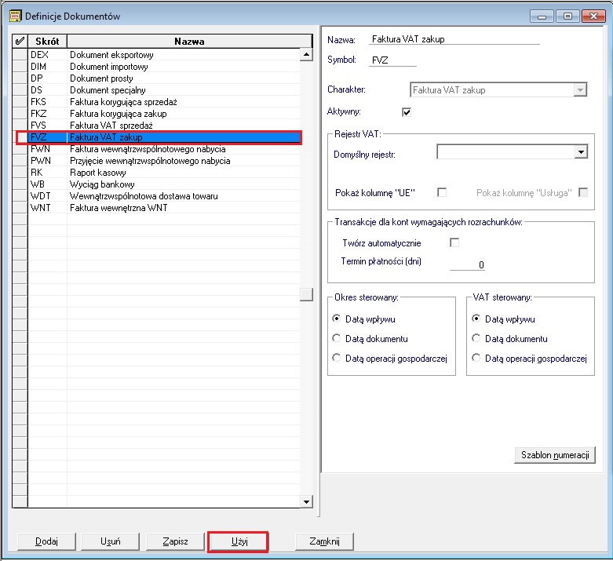Select row FKZ Faktura korygująca zakup
This screenshot has width=613, height=561.
[x=164, y=113]
